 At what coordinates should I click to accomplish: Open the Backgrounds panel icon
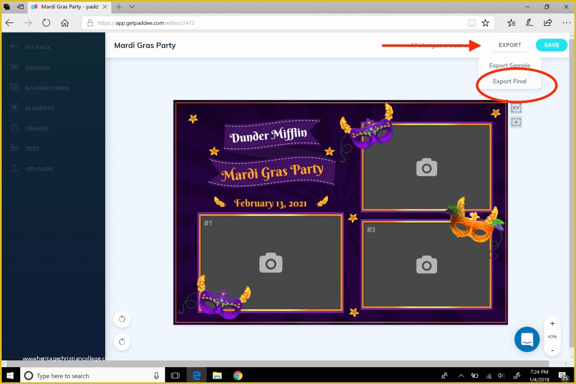tap(14, 87)
